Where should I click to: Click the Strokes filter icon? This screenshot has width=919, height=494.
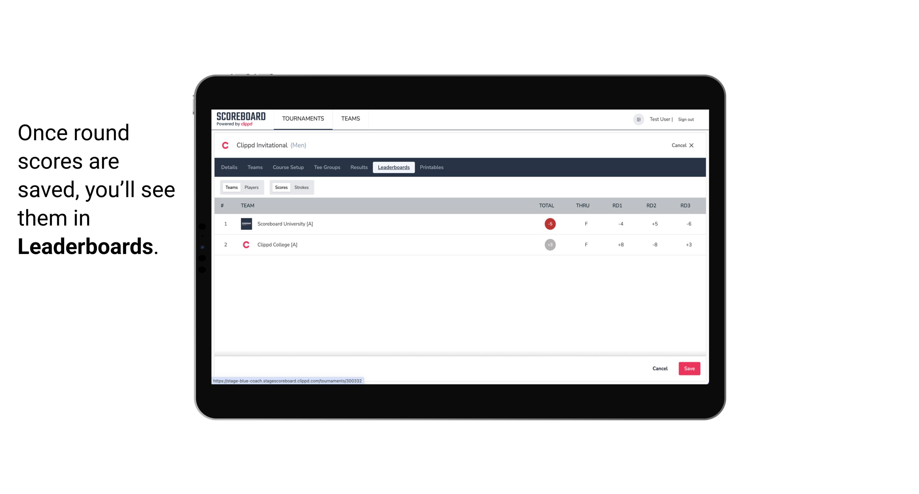click(x=301, y=187)
